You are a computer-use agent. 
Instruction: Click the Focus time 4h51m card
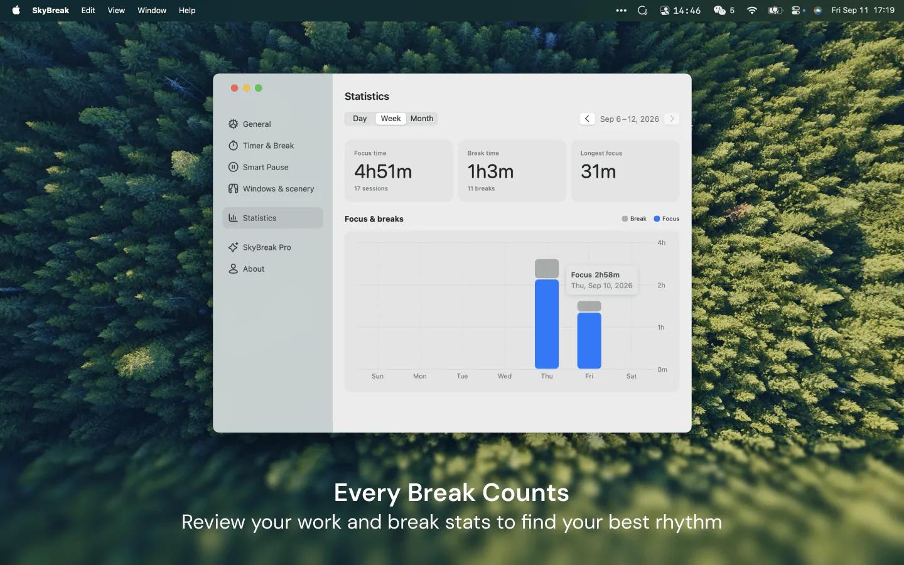pyautogui.click(x=399, y=171)
